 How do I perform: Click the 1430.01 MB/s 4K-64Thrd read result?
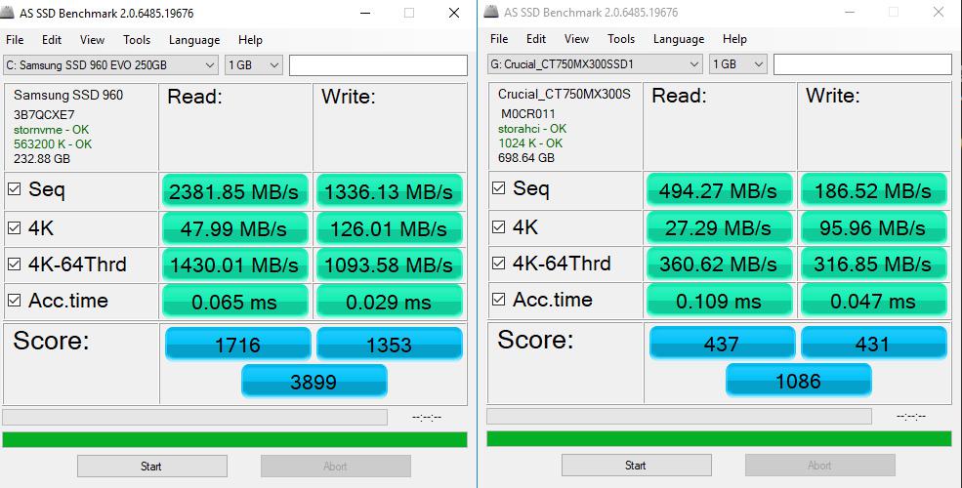tap(234, 264)
